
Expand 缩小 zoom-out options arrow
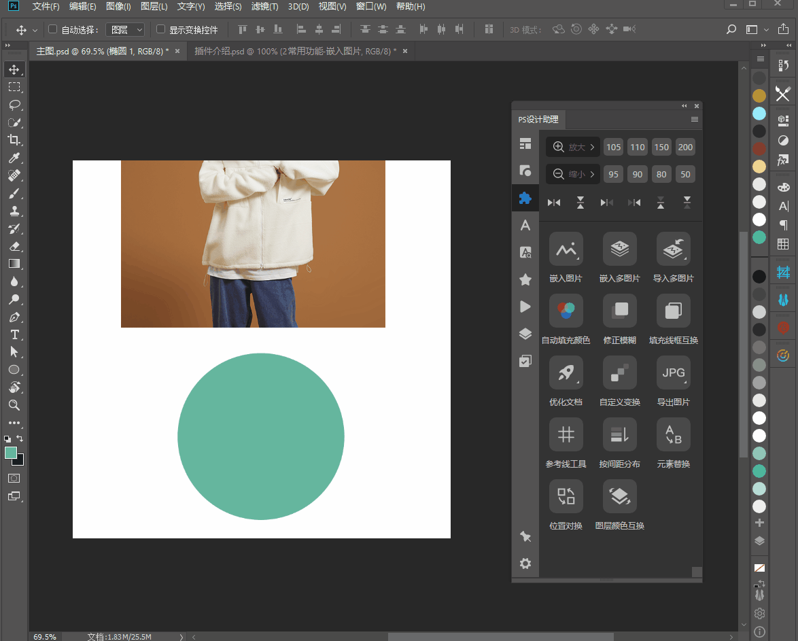coord(592,174)
